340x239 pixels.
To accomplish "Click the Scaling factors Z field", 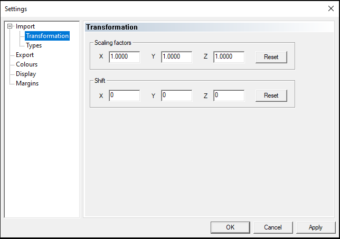I will click(229, 56).
